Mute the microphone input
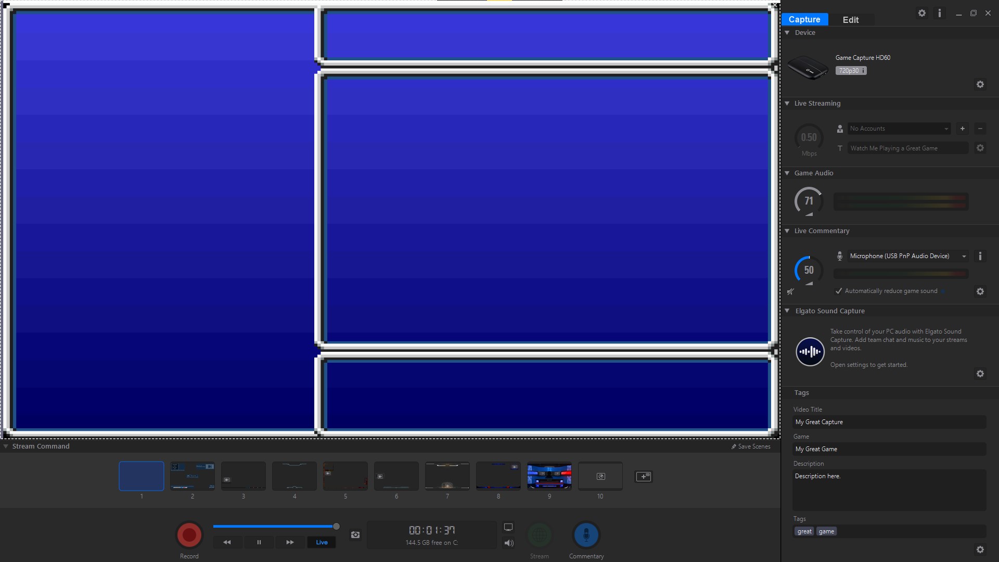999x562 pixels. 790,291
